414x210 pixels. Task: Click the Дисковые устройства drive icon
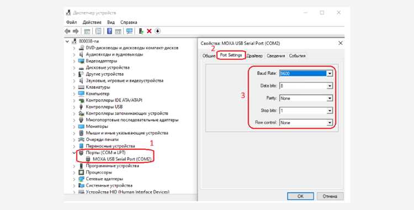tap(81, 68)
